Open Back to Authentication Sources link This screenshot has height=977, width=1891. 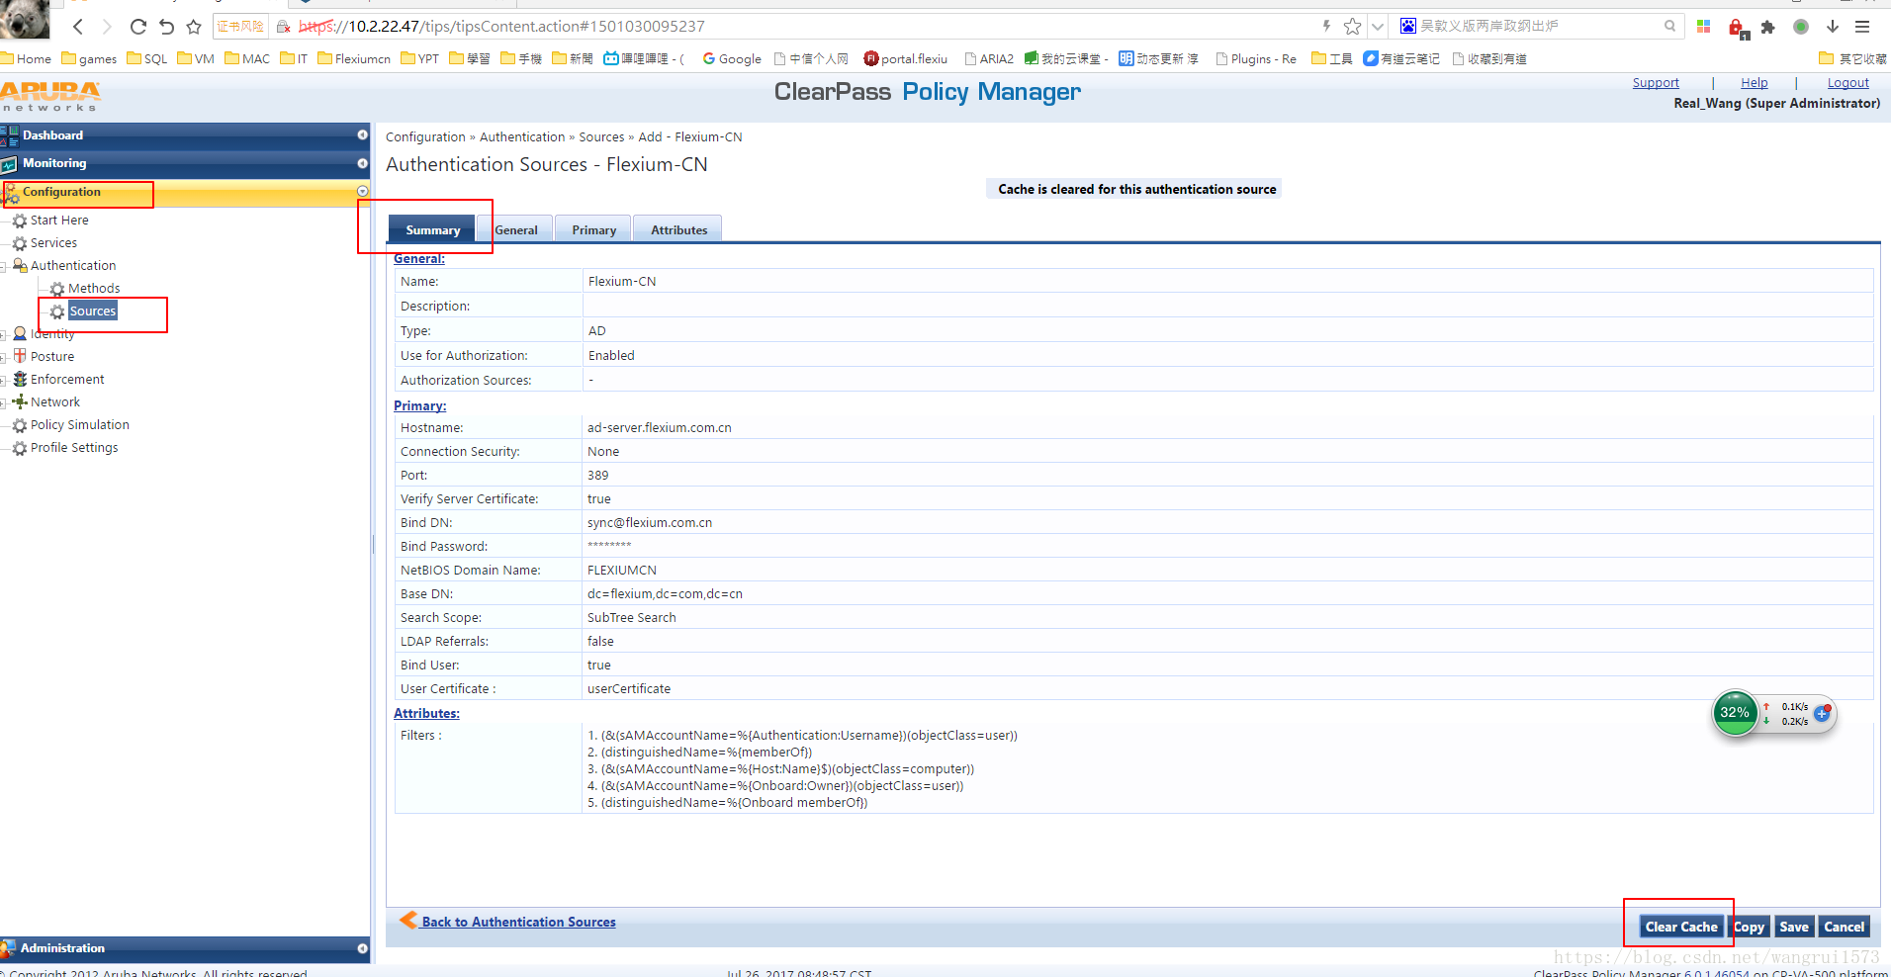pos(518,922)
